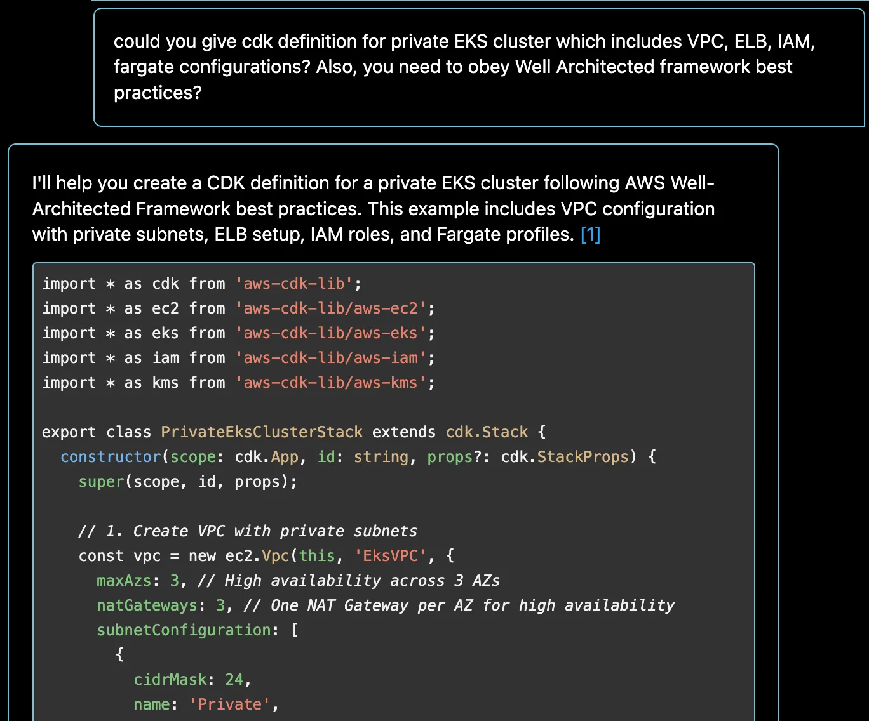This screenshot has width=869, height=721.
Task: Click the line importing 'aws-cdk-lib/aws-iam'
Action: pyautogui.click(x=239, y=358)
